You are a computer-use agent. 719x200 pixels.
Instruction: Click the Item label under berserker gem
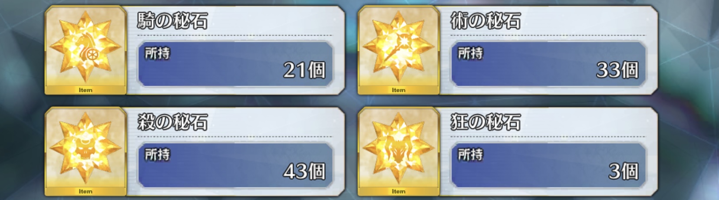point(399,191)
